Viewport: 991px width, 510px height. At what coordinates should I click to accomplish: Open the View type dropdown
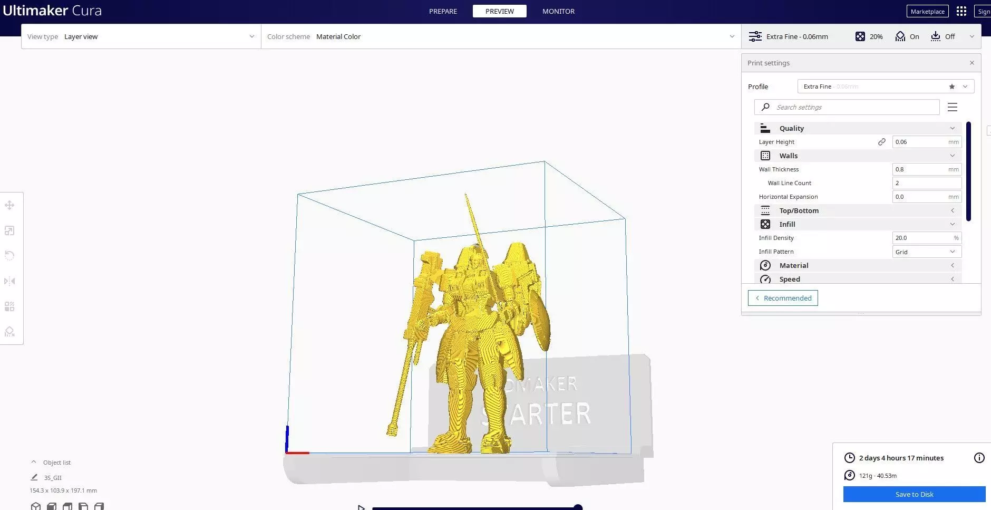click(x=141, y=36)
